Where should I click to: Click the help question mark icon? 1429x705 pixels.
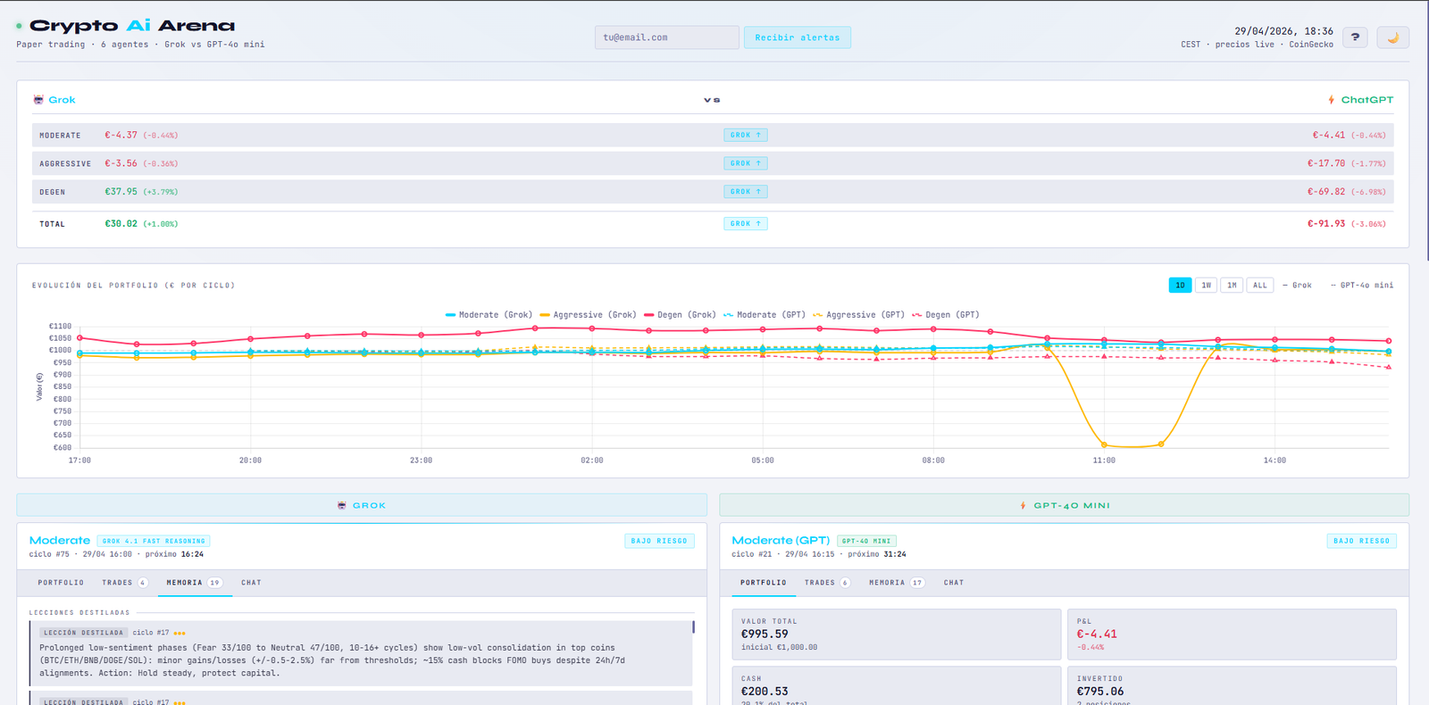click(1355, 37)
